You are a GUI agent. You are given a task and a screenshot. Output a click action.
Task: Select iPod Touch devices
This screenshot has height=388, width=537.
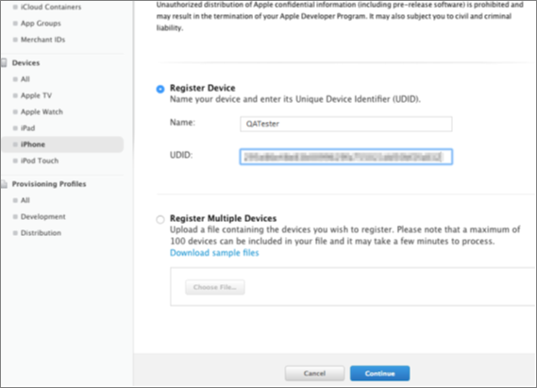point(40,160)
